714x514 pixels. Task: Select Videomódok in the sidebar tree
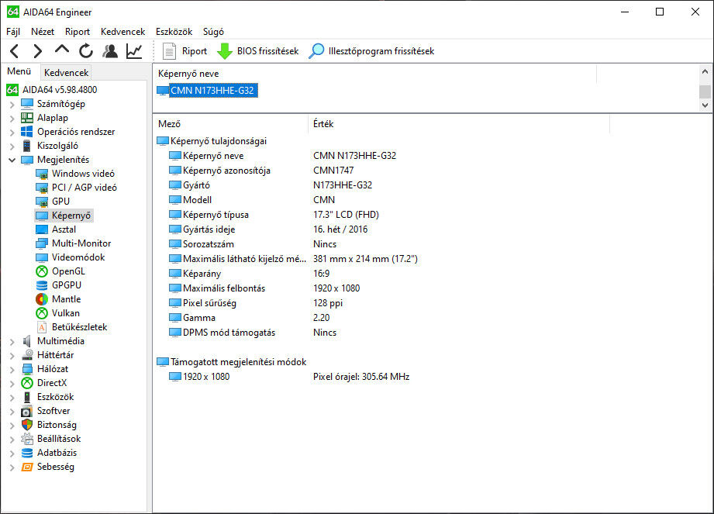pyautogui.click(x=78, y=257)
